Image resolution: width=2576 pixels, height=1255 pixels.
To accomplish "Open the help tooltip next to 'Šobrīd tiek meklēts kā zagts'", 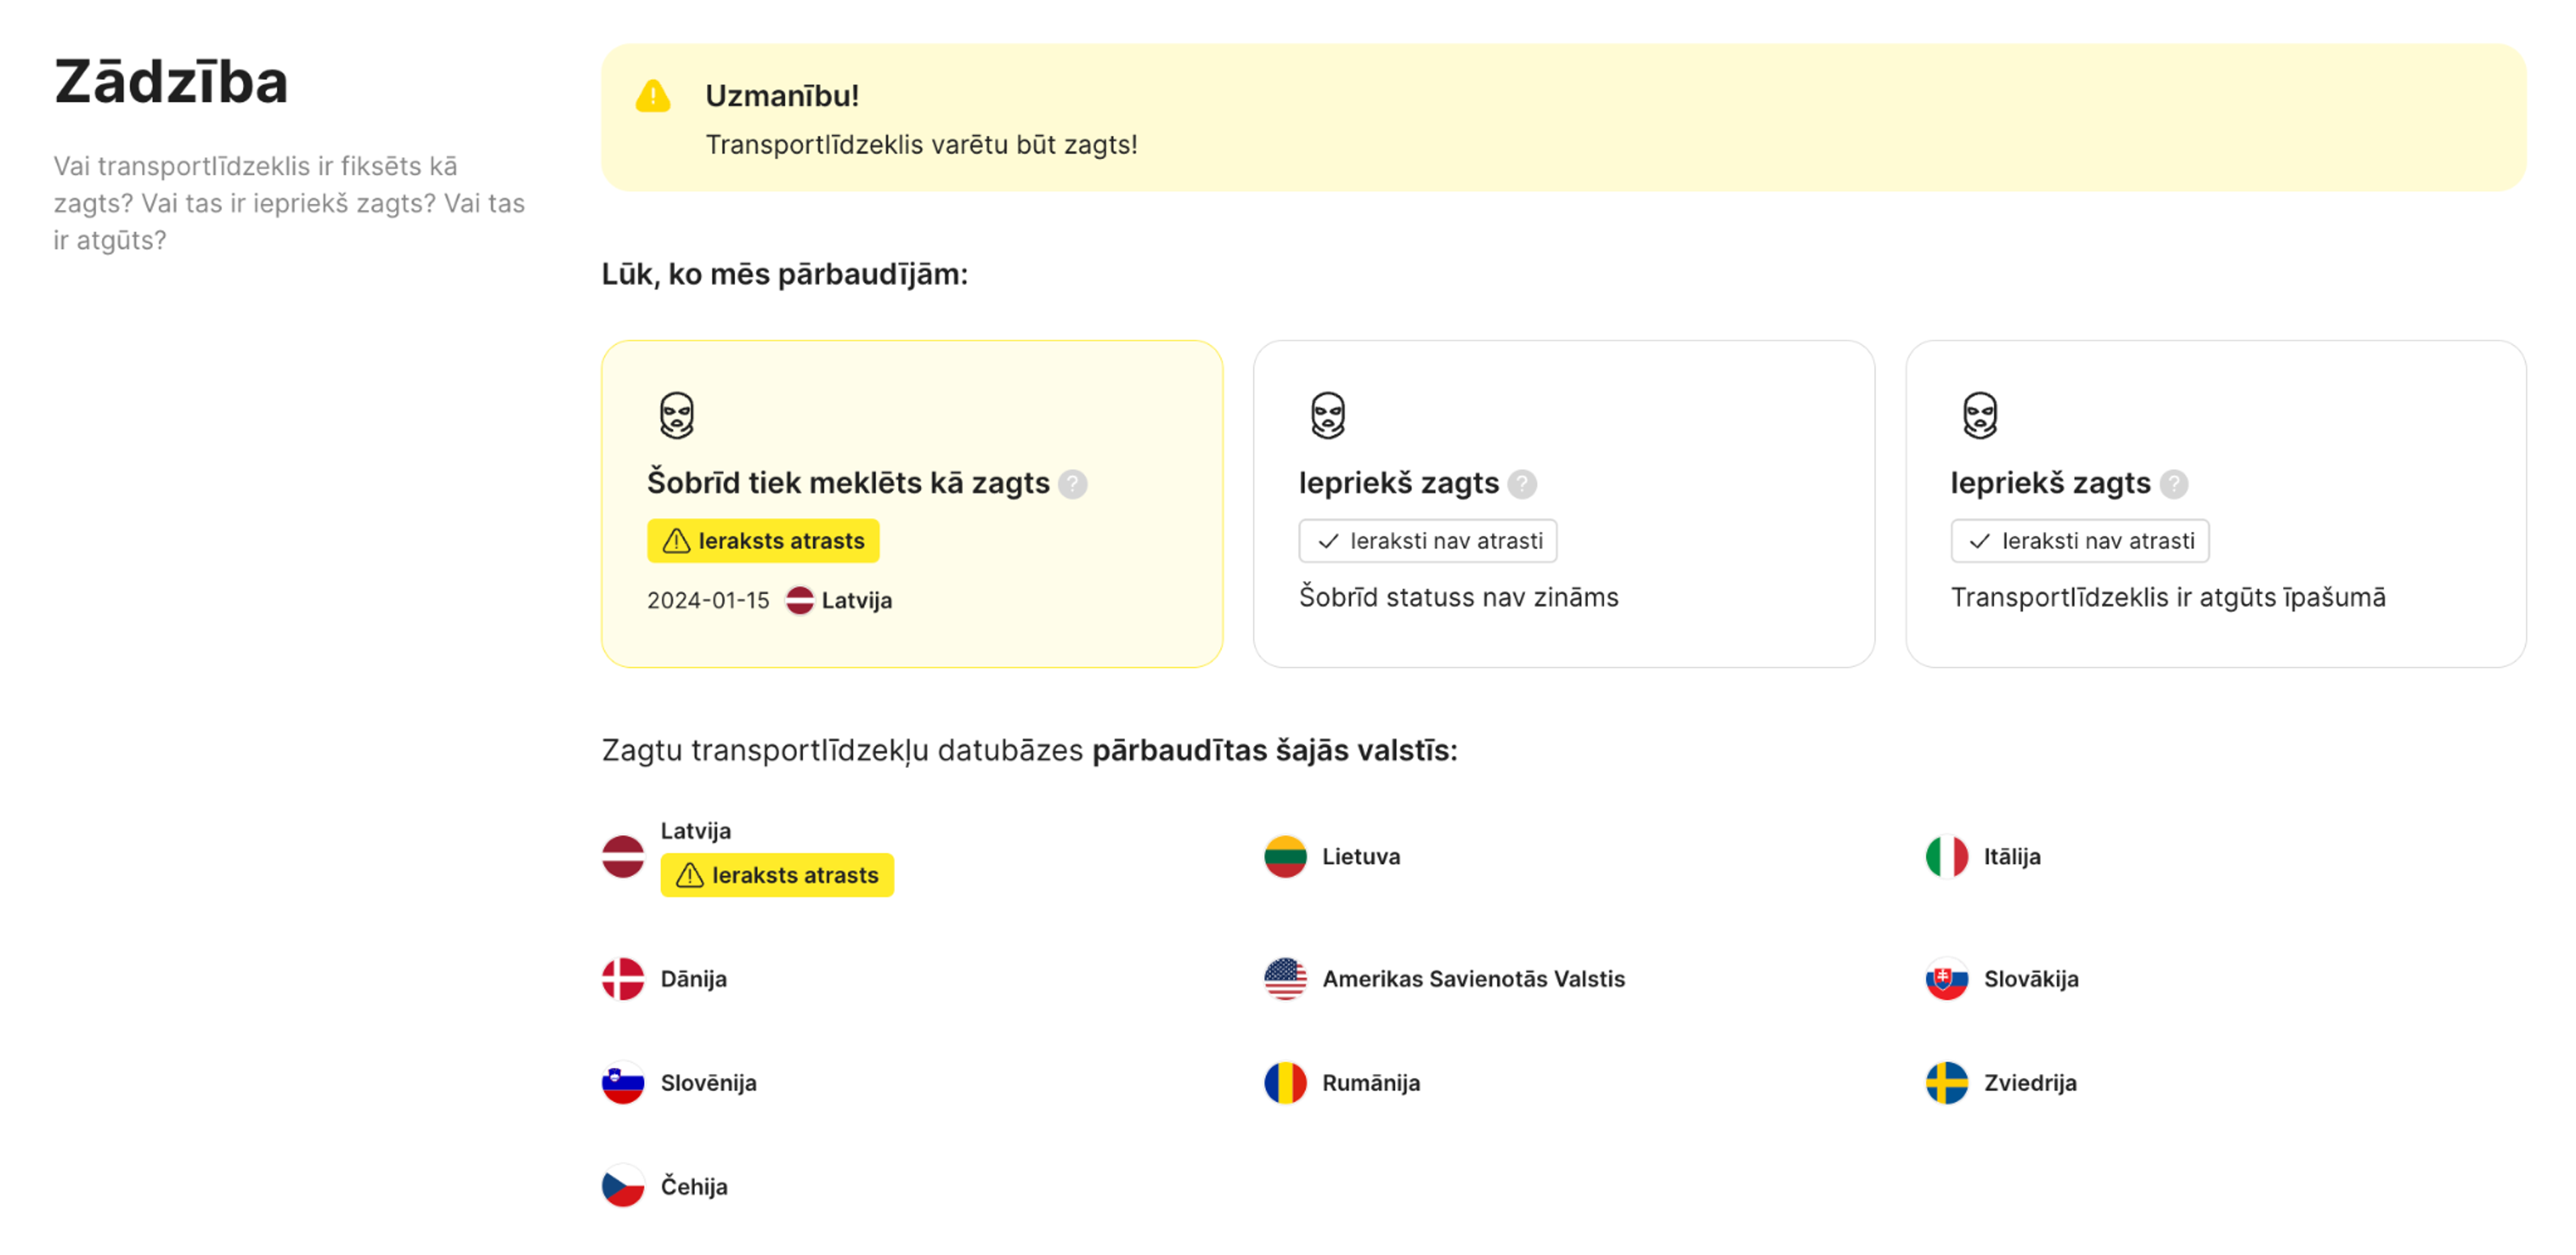I will [x=1073, y=484].
